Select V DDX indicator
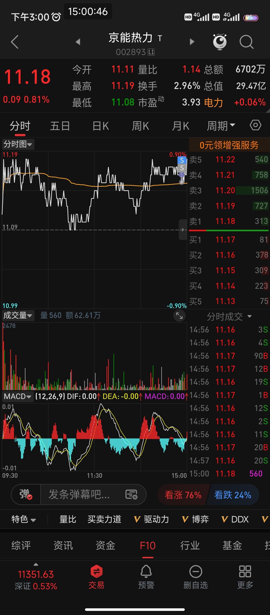Screen dimensions: 270x615 [235, 519]
